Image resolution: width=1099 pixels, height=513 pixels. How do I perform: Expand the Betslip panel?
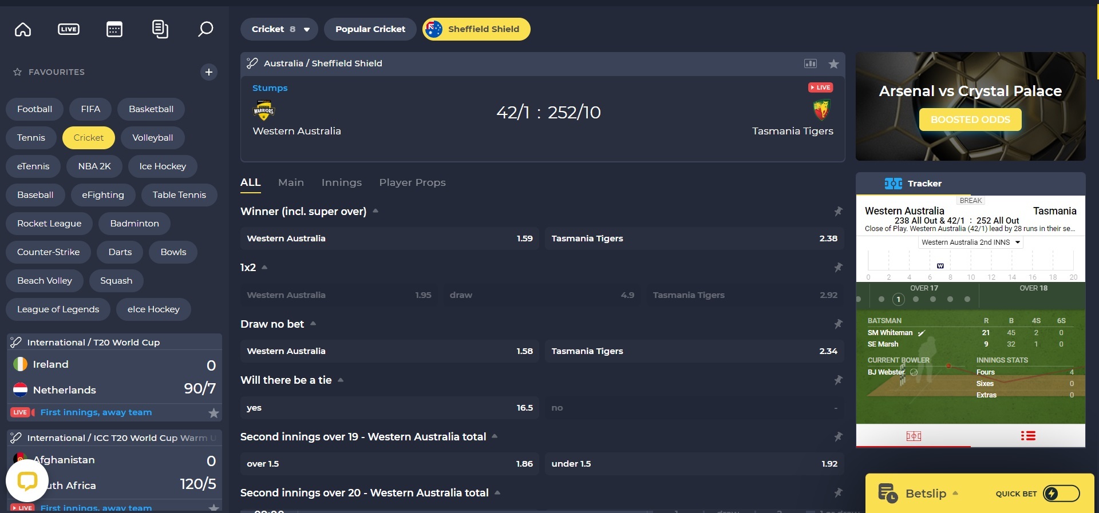[955, 493]
